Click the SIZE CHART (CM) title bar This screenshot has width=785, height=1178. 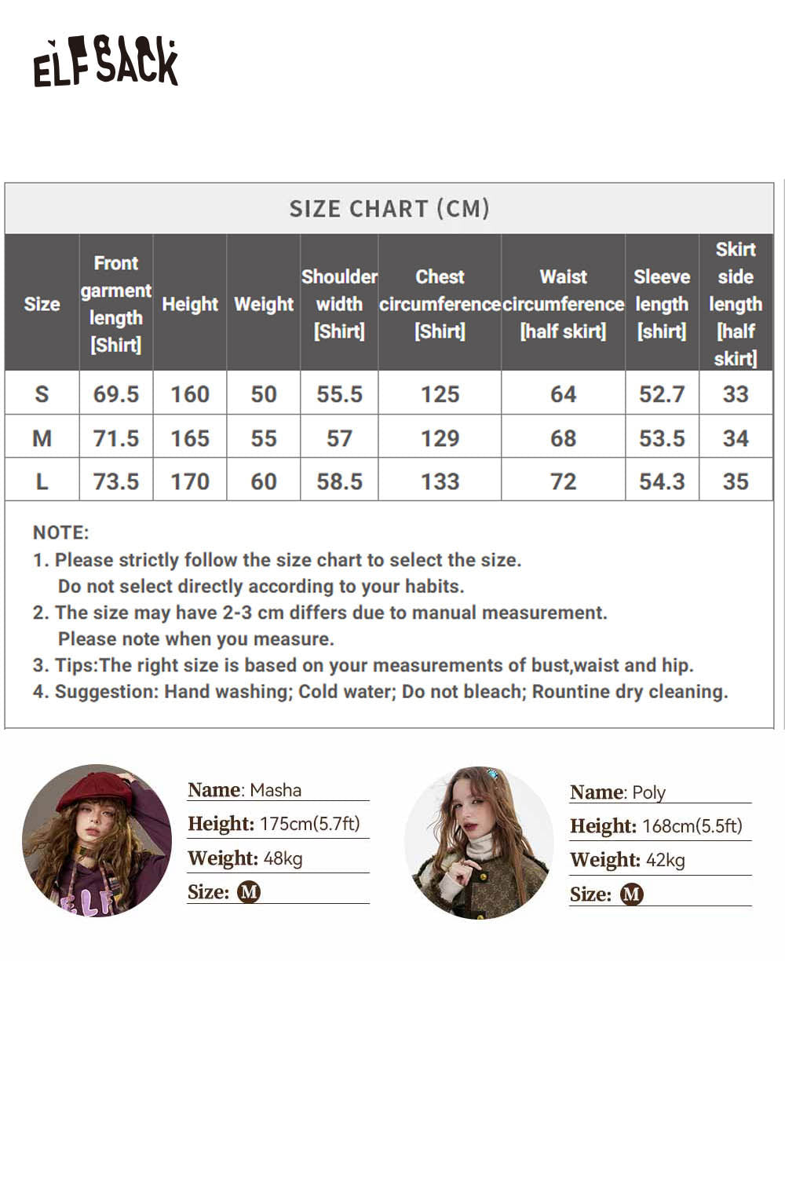click(389, 209)
